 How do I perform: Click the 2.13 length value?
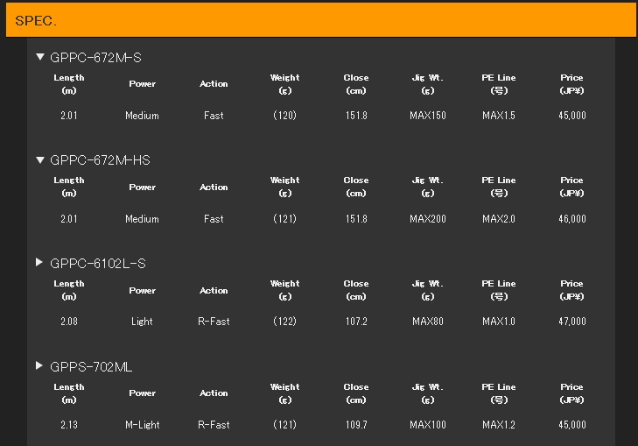[69, 425]
